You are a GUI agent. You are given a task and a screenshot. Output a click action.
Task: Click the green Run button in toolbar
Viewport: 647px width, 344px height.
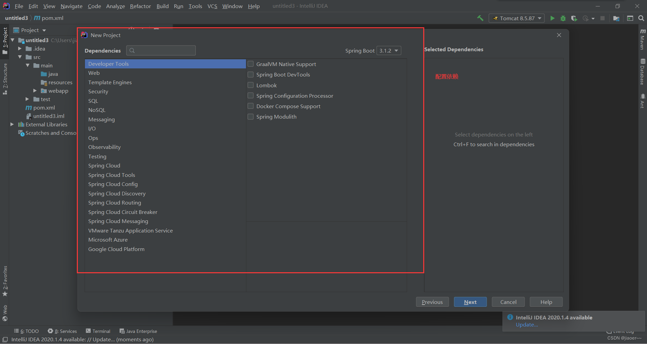point(552,18)
